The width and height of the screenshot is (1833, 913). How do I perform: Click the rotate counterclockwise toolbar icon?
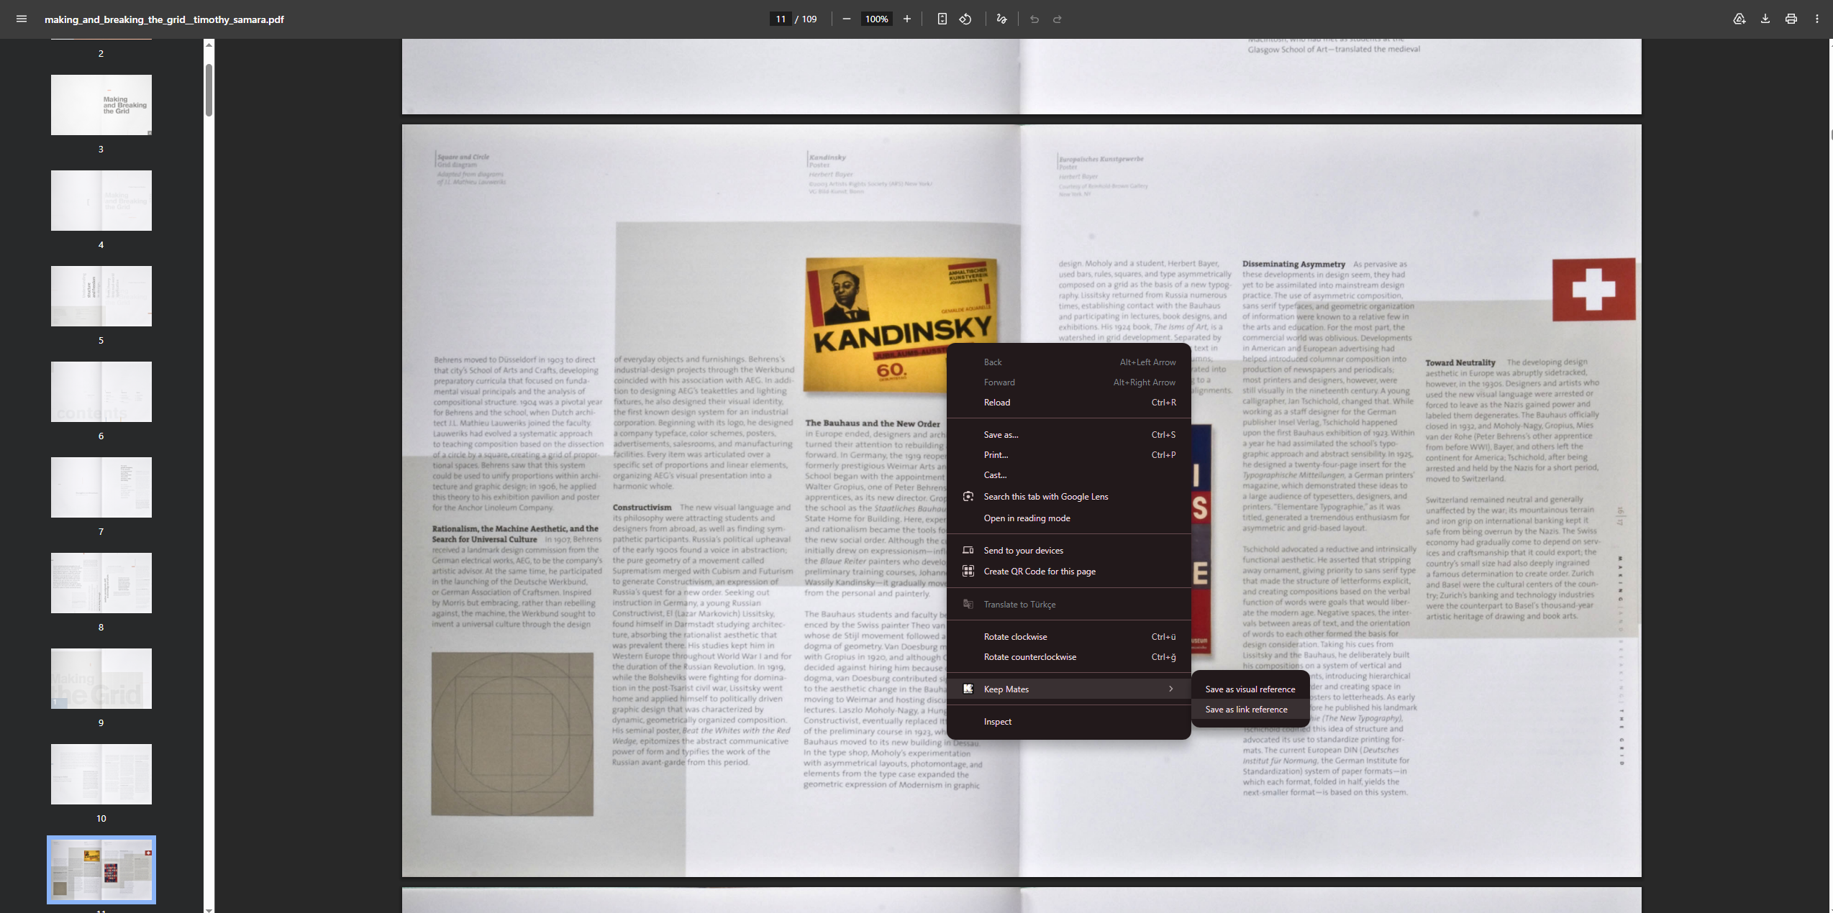click(965, 19)
